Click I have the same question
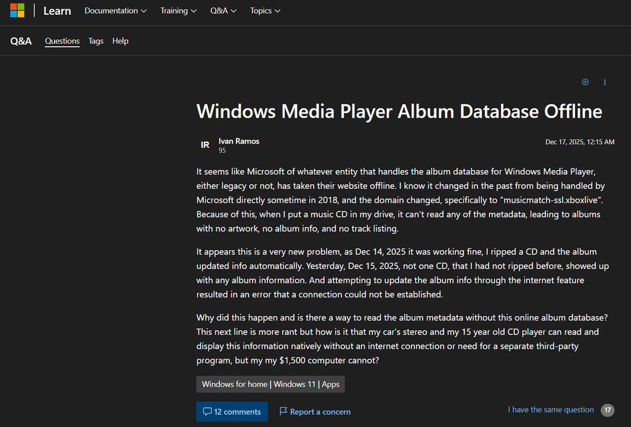The width and height of the screenshot is (631, 427). tap(551, 410)
